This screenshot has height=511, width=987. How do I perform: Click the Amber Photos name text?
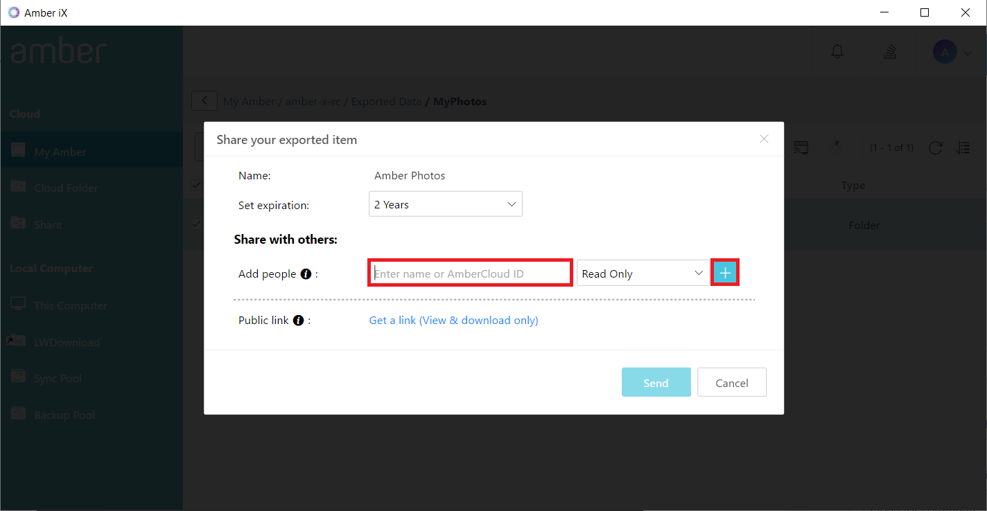410,176
